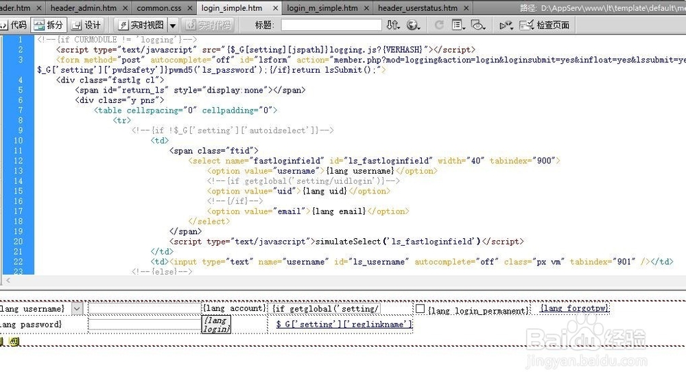This screenshot has width=686, height=385.
Task: Click the {lang forgotpw} link
Action: click(x=574, y=308)
